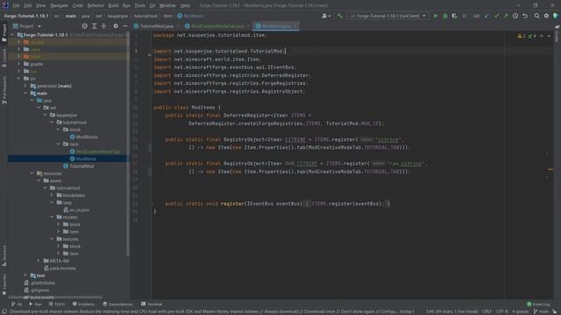Click the line separator CRLF in status bar
561x315 pixels.
[x=486, y=311]
